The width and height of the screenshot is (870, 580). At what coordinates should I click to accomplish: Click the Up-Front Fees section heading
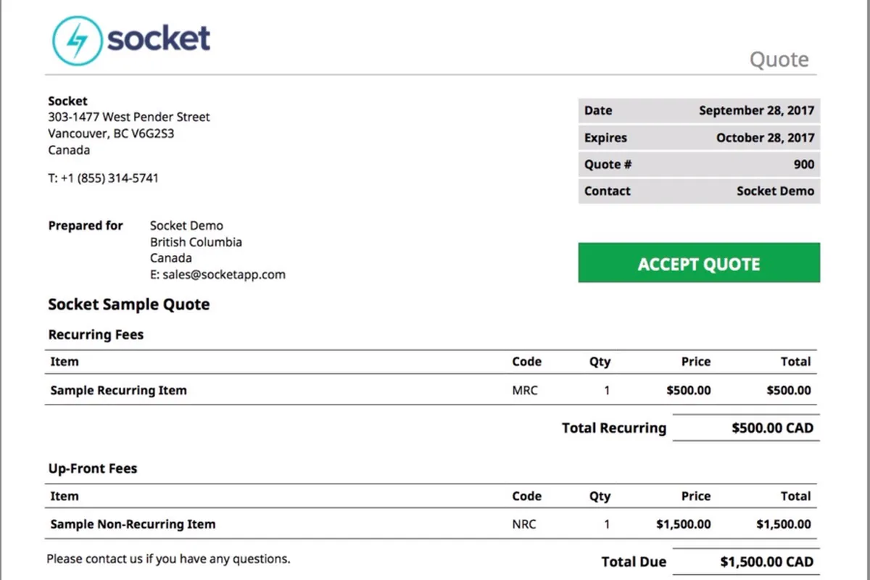coord(93,468)
